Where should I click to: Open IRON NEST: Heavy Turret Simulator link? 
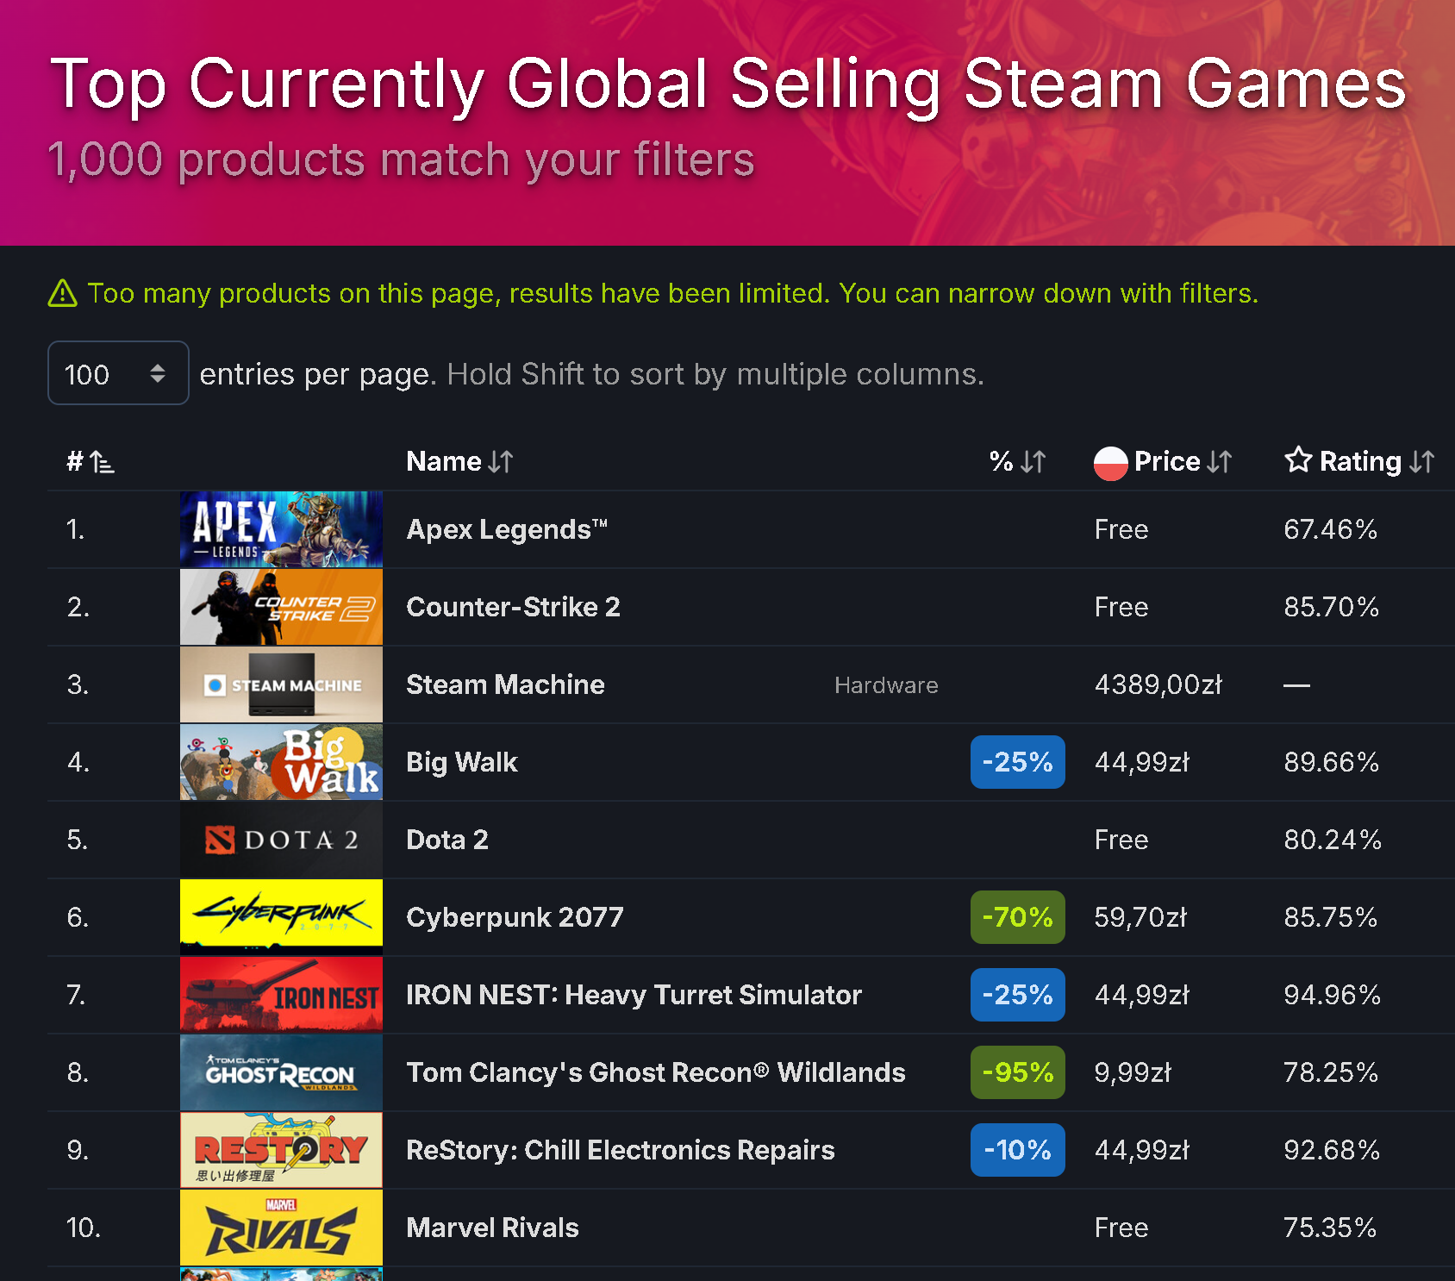[x=634, y=995]
